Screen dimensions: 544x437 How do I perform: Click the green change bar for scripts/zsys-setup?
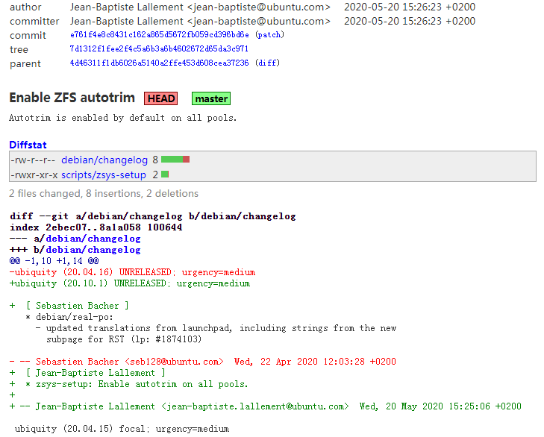(165, 175)
